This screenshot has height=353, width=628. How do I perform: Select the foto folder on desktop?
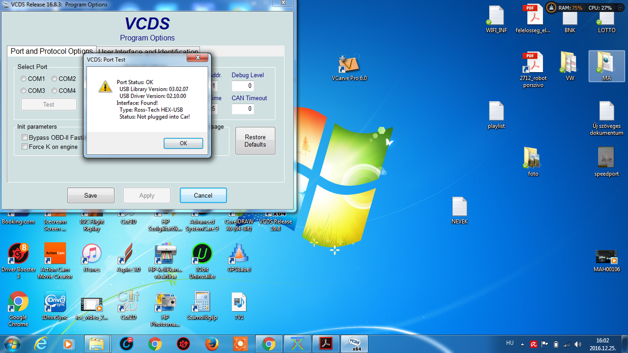click(533, 162)
